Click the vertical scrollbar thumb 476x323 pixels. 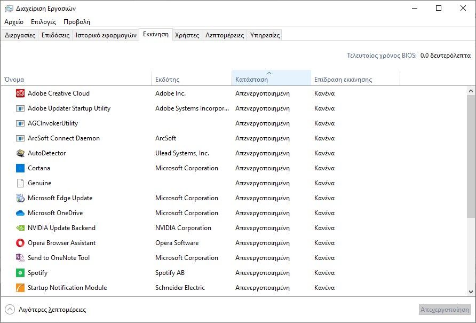pyautogui.click(x=471, y=156)
